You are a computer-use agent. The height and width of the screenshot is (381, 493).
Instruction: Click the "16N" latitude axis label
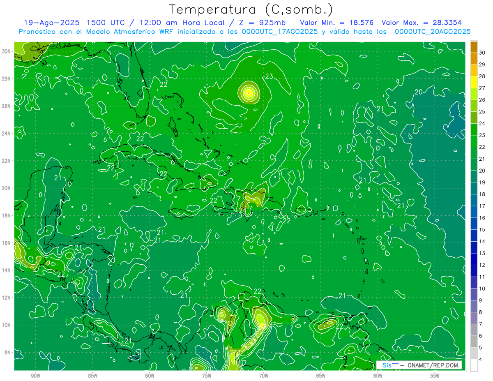pyautogui.click(x=7, y=243)
